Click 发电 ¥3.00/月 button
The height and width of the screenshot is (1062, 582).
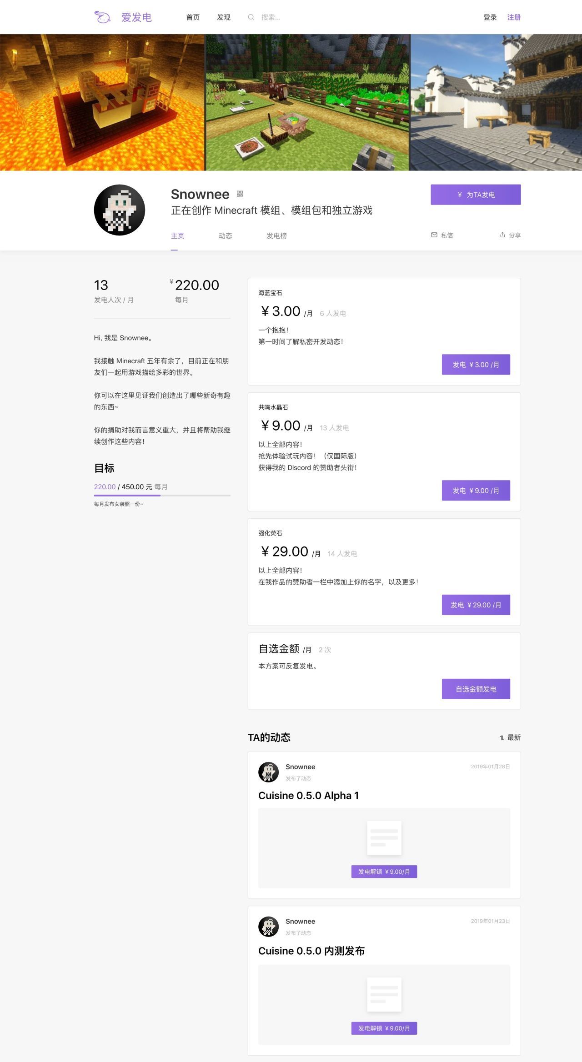(x=476, y=365)
